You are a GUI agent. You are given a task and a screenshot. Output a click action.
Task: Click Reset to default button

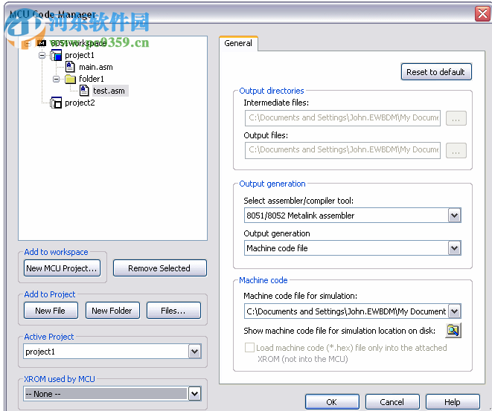(x=436, y=72)
